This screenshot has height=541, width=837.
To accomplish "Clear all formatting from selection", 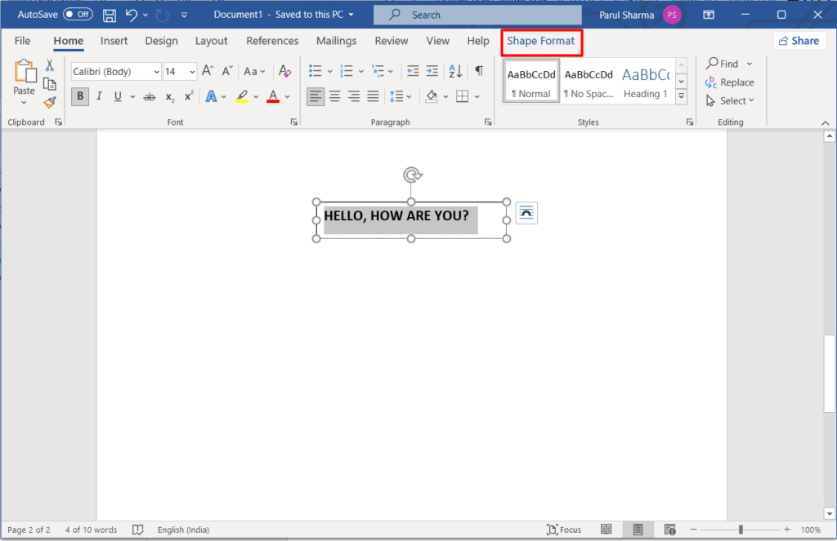I will pyautogui.click(x=285, y=71).
